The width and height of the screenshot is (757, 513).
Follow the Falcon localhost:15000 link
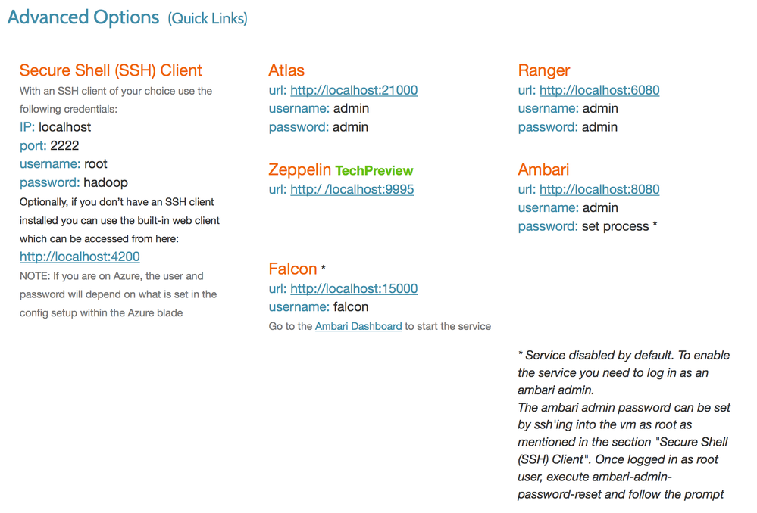[354, 288]
